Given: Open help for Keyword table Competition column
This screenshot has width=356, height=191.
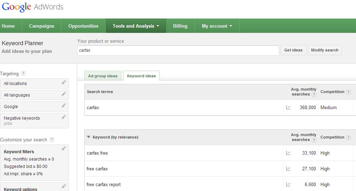Looking at the screenshot, I should coord(349,137).
